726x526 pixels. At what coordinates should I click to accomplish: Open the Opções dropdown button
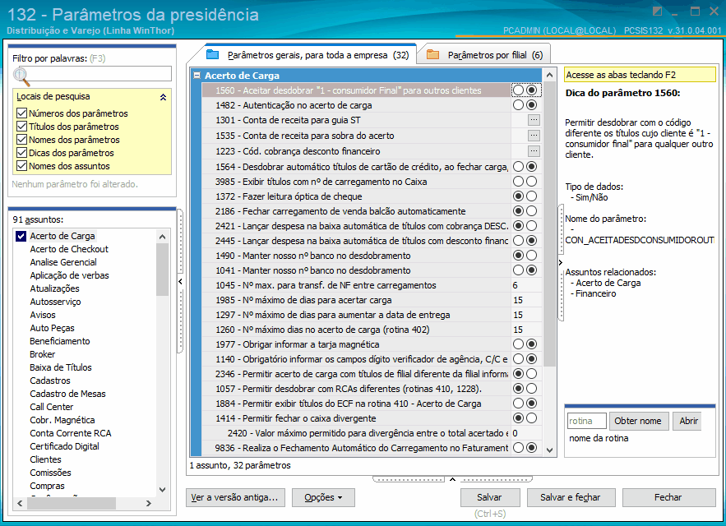click(323, 497)
